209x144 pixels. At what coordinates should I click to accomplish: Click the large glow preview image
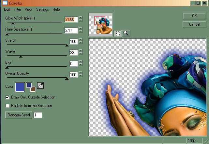(148, 87)
